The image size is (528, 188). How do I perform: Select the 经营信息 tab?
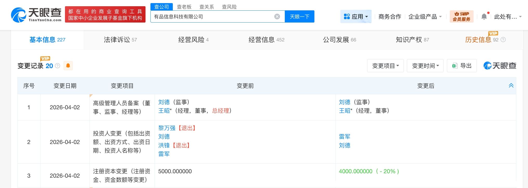click(x=266, y=40)
